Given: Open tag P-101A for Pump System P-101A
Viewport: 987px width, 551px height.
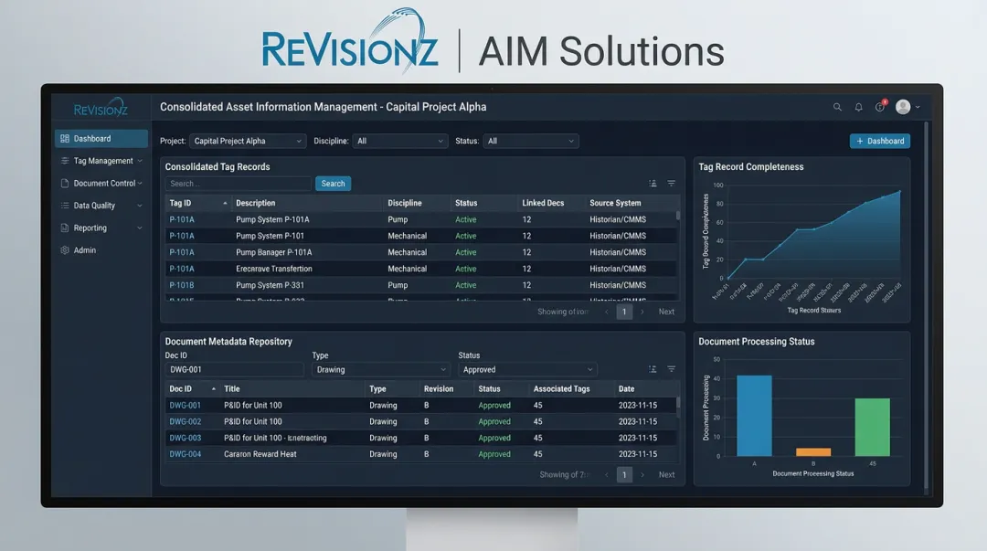Looking at the screenshot, I should point(182,220).
